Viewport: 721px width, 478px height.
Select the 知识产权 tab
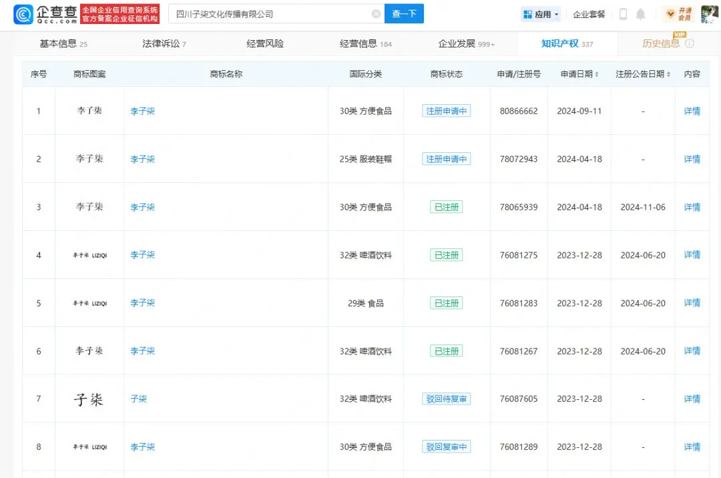(567, 43)
